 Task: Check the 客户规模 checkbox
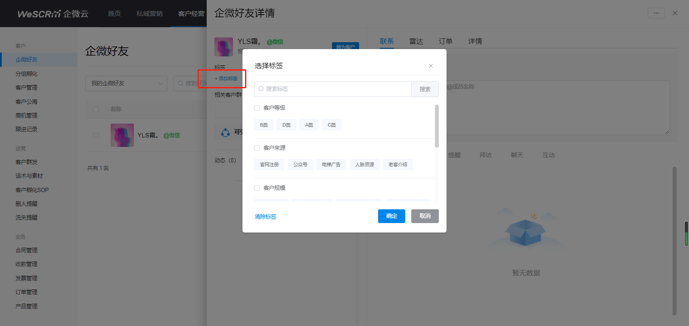coord(257,188)
